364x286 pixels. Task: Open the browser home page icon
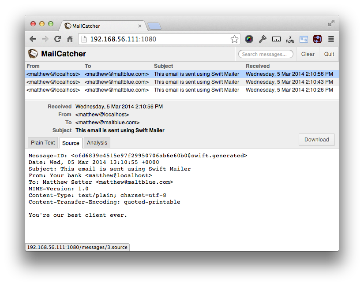(70, 39)
